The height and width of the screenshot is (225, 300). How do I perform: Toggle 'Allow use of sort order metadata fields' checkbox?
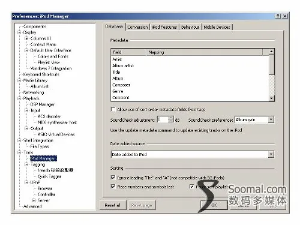pyautogui.click(x=113, y=109)
